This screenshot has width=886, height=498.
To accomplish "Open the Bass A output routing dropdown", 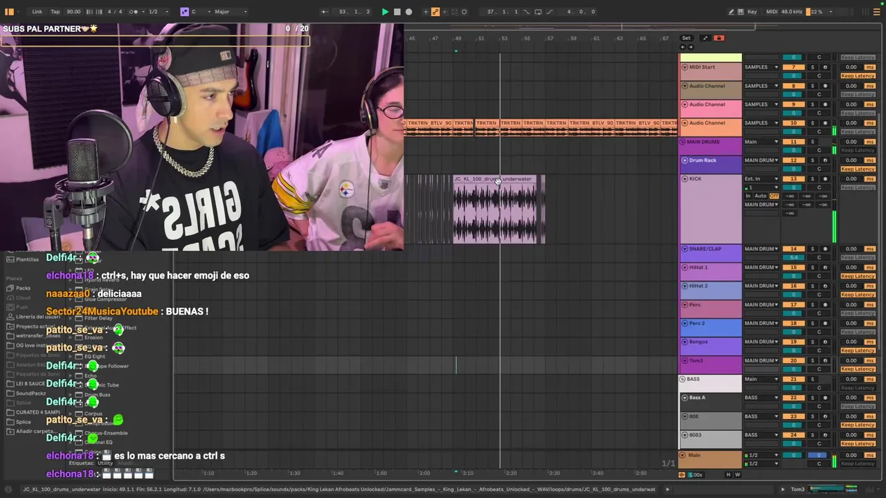I will pos(761,398).
